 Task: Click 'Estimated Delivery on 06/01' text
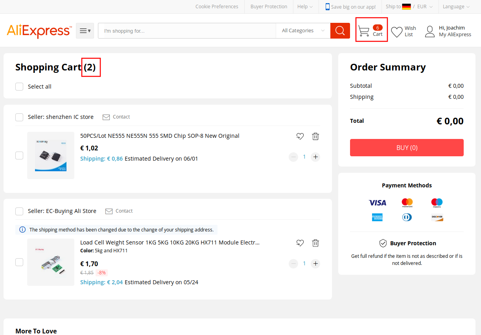point(161,159)
